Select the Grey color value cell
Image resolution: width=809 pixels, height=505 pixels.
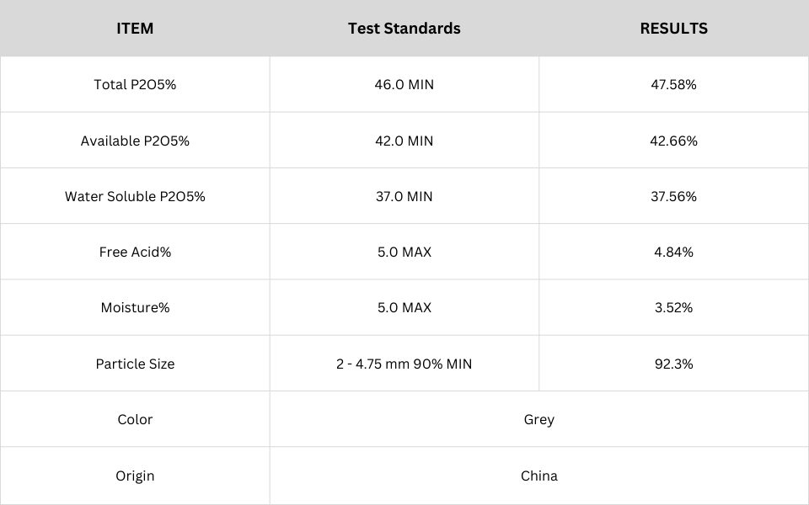[x=539, y=419]
